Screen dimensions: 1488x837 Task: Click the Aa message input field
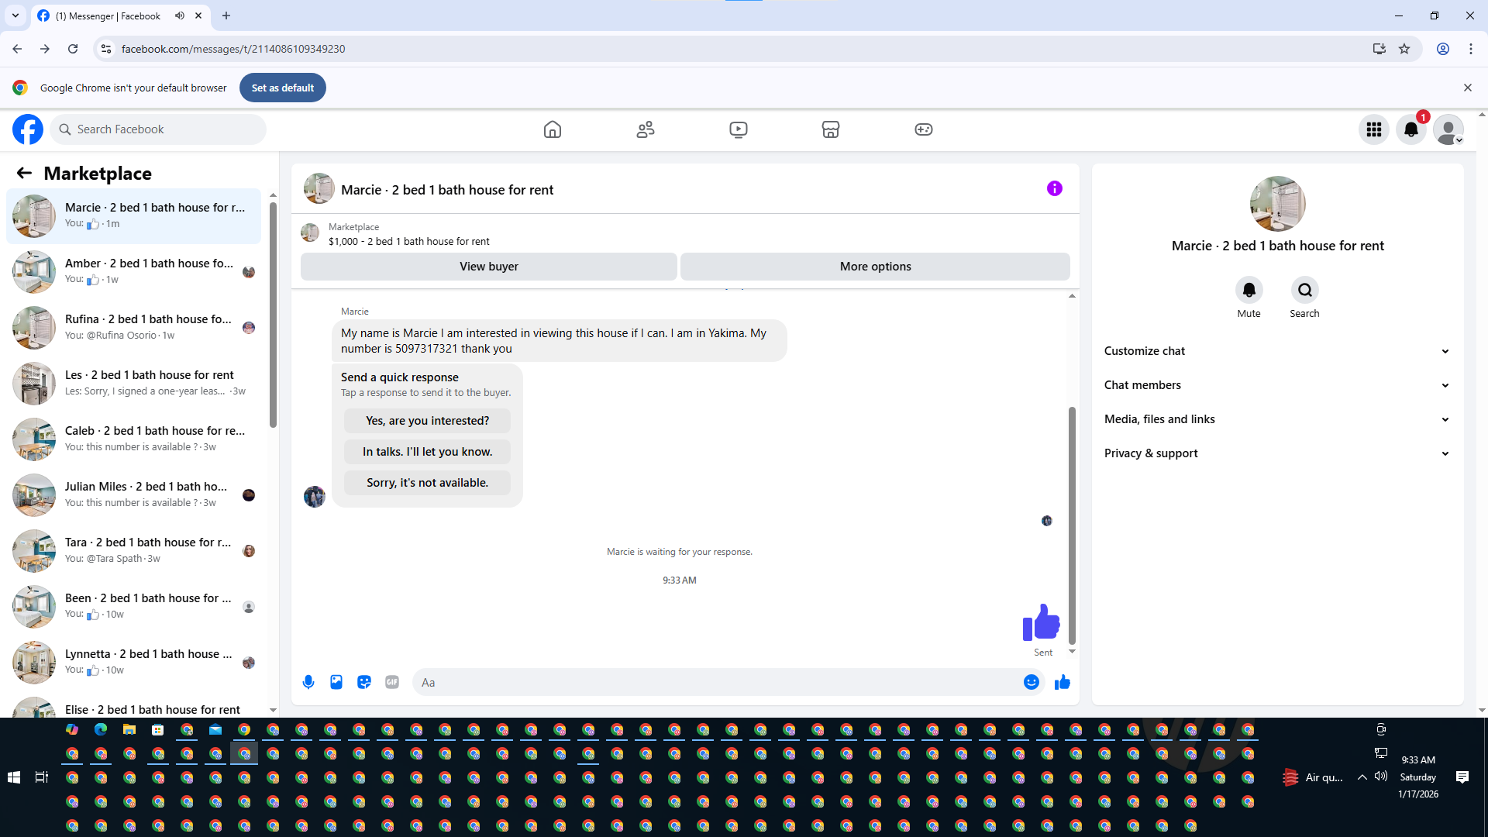click(713, 682)
